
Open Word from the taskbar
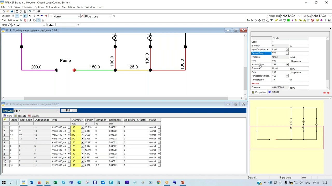tap(31, 182)
